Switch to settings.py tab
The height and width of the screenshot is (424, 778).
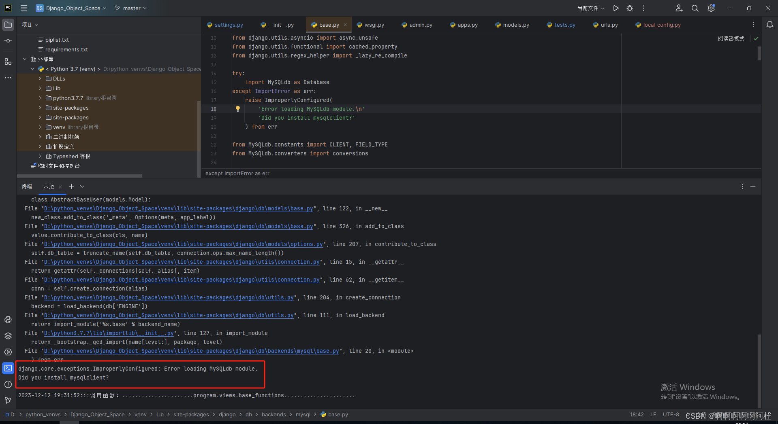225,25
